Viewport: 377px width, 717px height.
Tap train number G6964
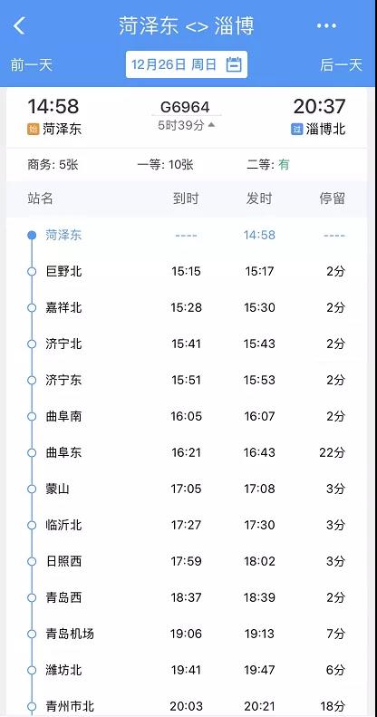coord(185,107)
